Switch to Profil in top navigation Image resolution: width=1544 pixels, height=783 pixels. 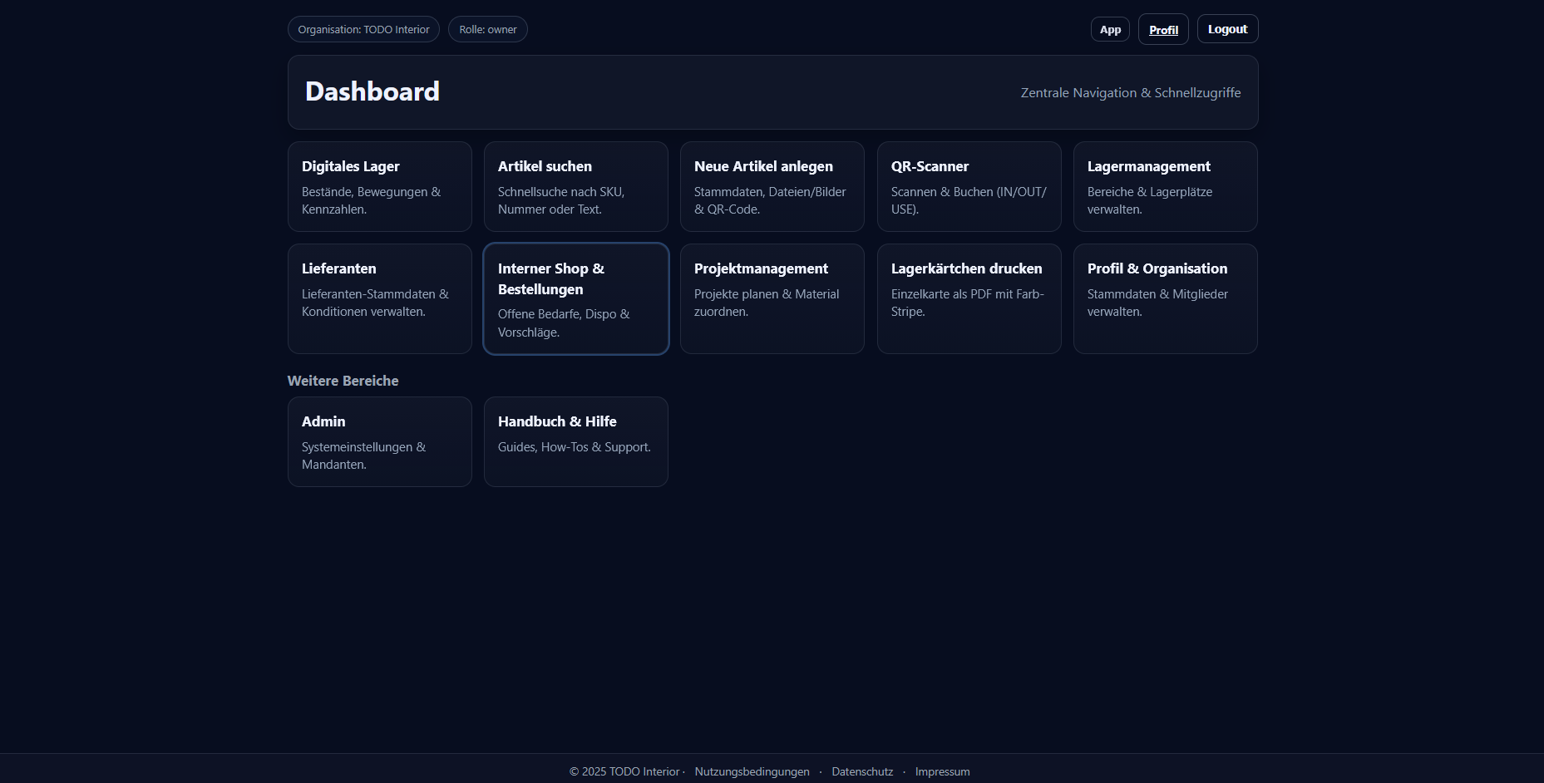tap(1163, 29)
